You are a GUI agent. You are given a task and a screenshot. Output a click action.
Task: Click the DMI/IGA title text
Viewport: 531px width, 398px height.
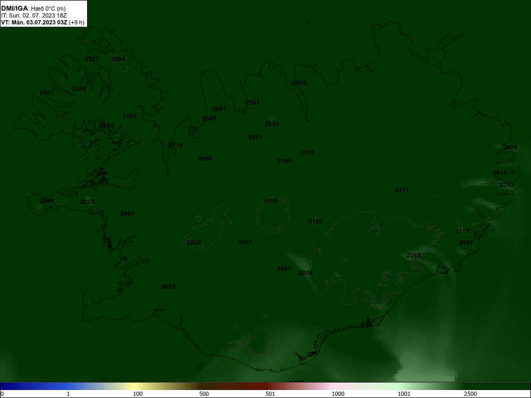14,8
